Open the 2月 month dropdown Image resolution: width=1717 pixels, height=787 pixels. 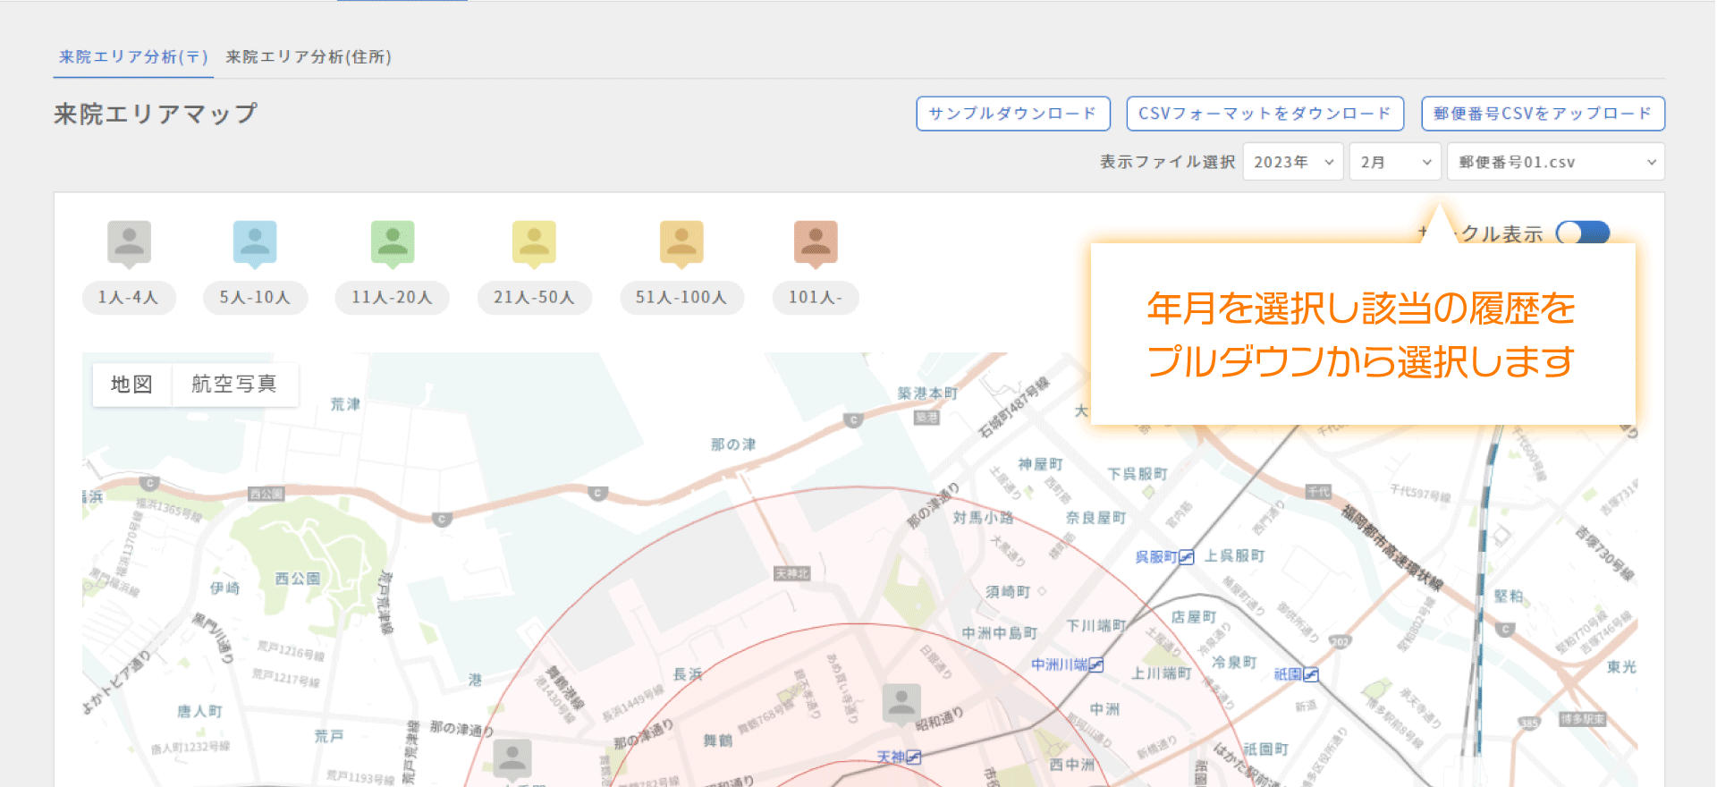click(x=1395, y=162)
